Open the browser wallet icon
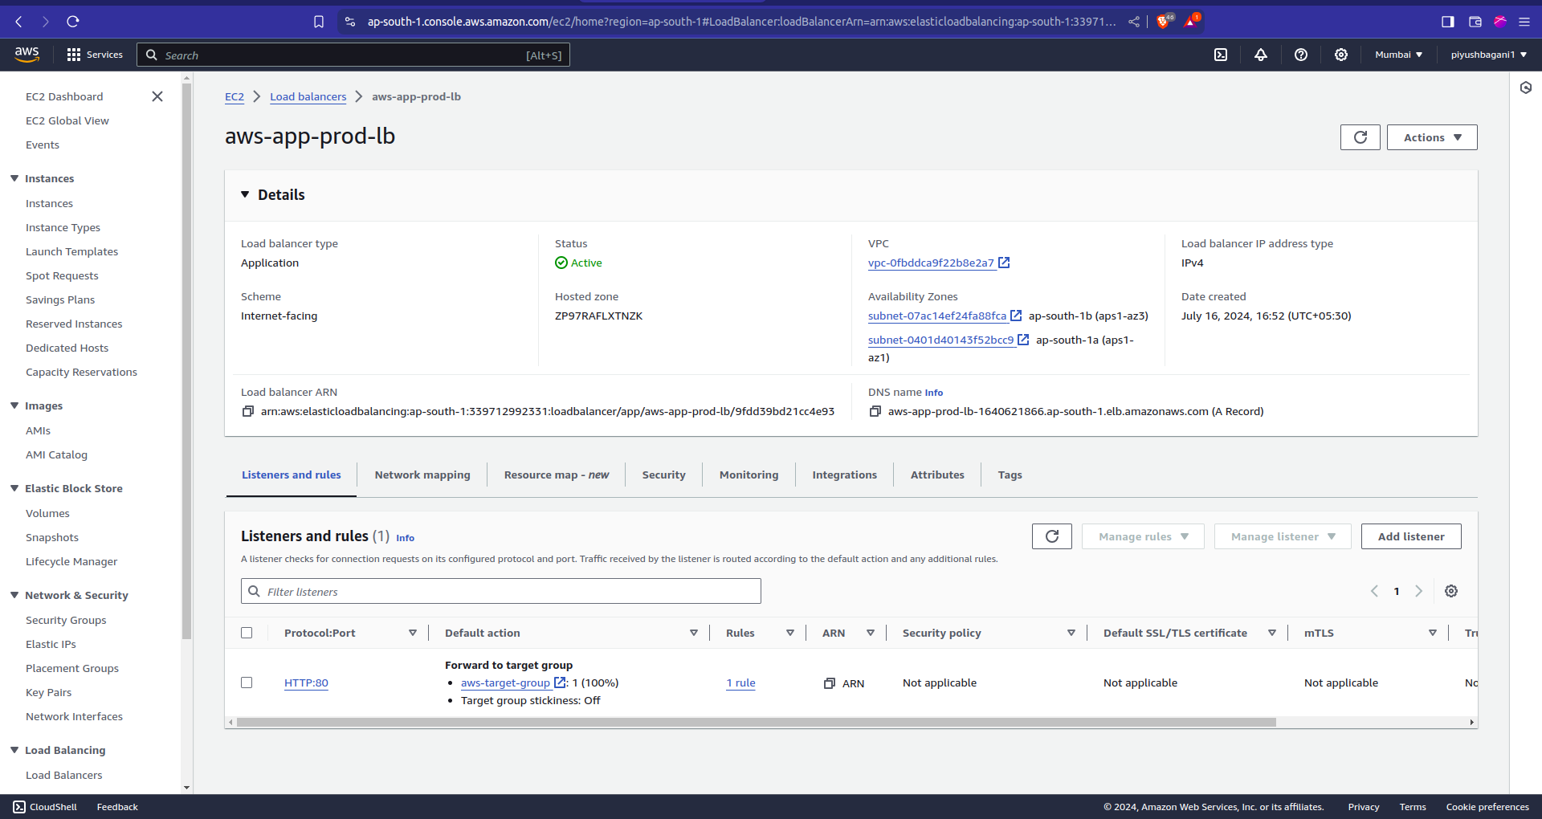1542x819 pixels. point(1475,22)
